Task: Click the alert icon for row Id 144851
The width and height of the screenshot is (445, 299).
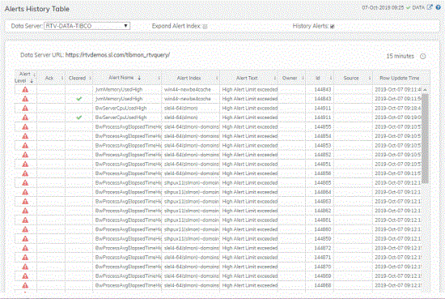Action: [x=25, y=164]
